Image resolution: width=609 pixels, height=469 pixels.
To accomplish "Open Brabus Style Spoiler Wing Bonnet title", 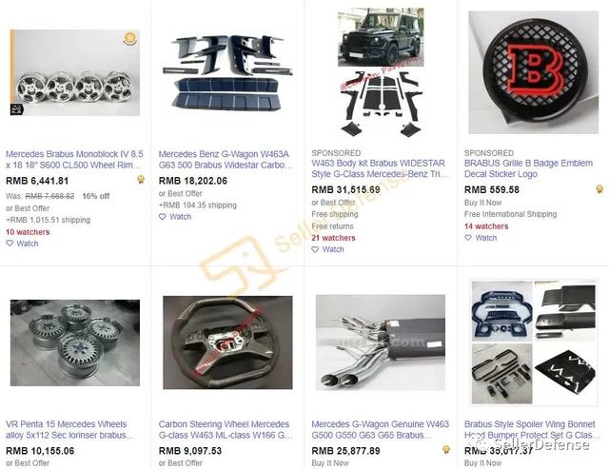I will click(531, 430).
